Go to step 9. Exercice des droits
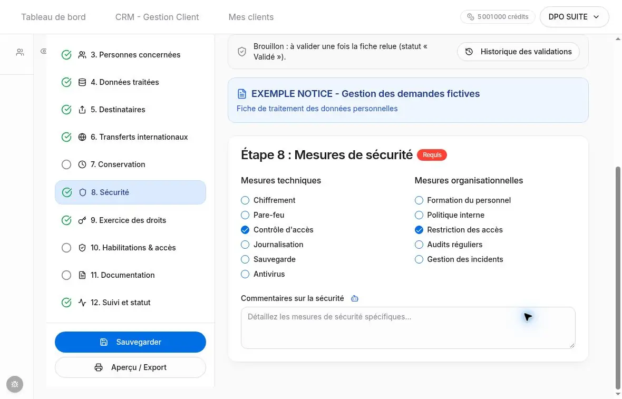This screenshot has width=622, height=399. (x=131, y=220)
